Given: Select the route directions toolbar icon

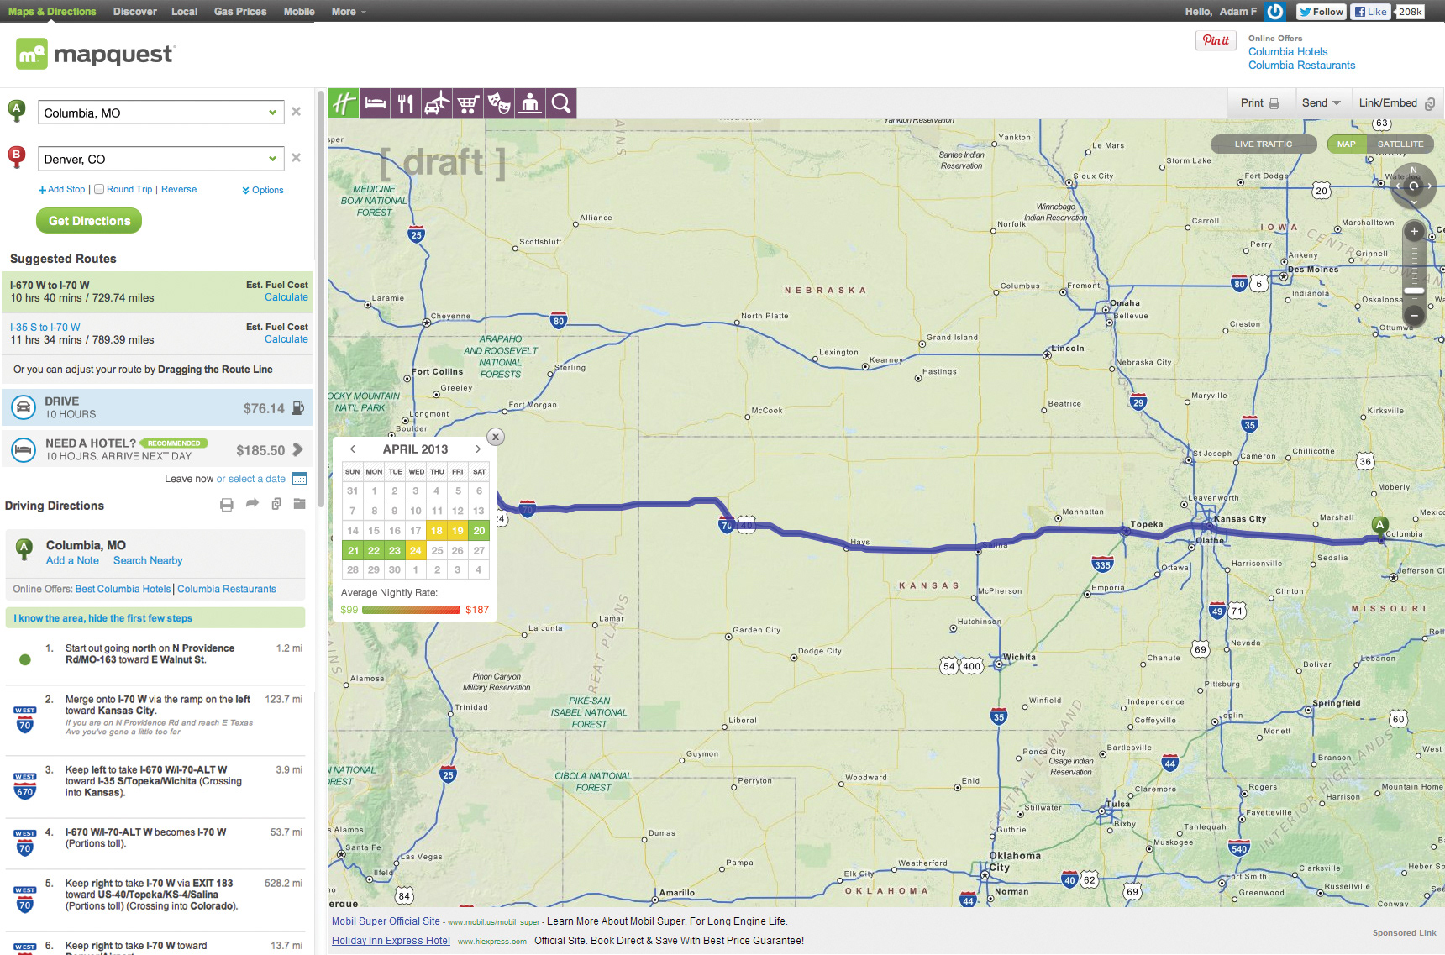Looking at the screenshot, I should click(343, 103).
